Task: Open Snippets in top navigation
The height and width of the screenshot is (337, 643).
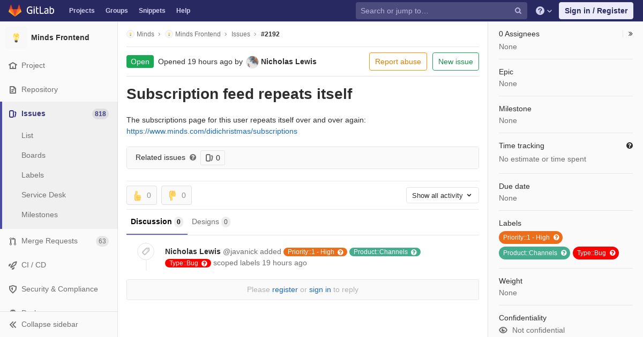Action: pos(152,11)
